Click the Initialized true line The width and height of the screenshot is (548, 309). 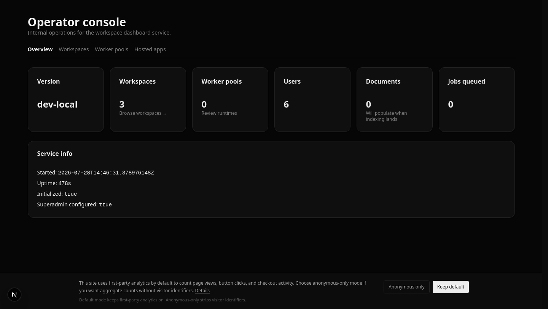tap(57, 194)
